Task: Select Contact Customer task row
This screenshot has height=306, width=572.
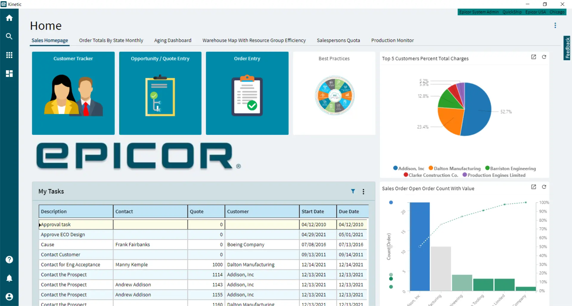Action: (x=203, y=255)
